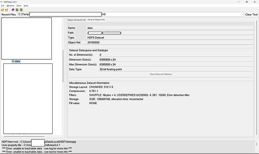Open the Tools menu
This screenshot has width=259, height=154.
pos(19,6)
